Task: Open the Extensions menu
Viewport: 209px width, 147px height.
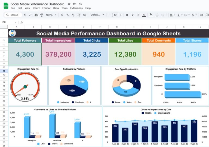Action: (76, 8)
